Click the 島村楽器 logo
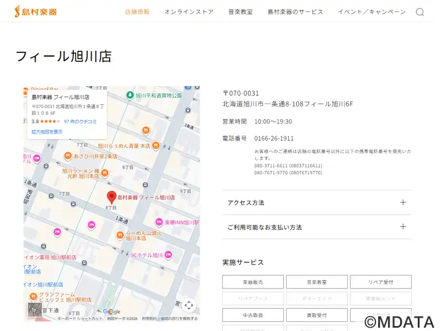 [36, 11]
